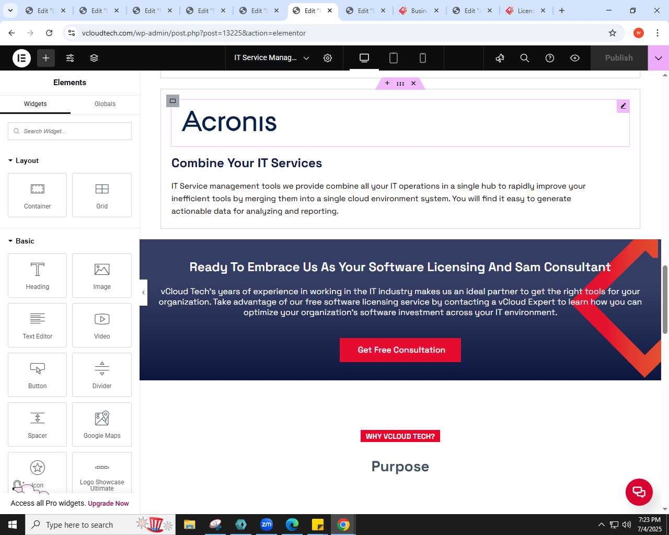669x535 pixels.
Task: Open the IT Service Manag... document dropdown
Action: [272, 58]
